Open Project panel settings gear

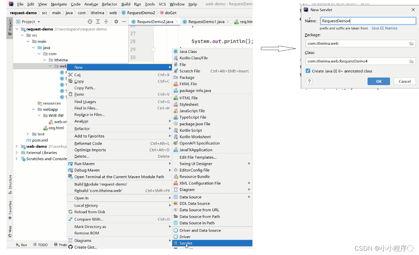tap(116, 22)
